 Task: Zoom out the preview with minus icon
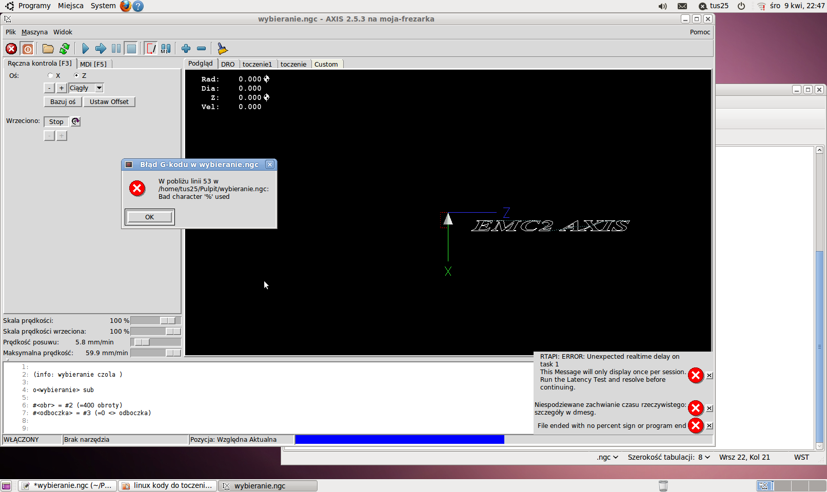tap(201, 48)
